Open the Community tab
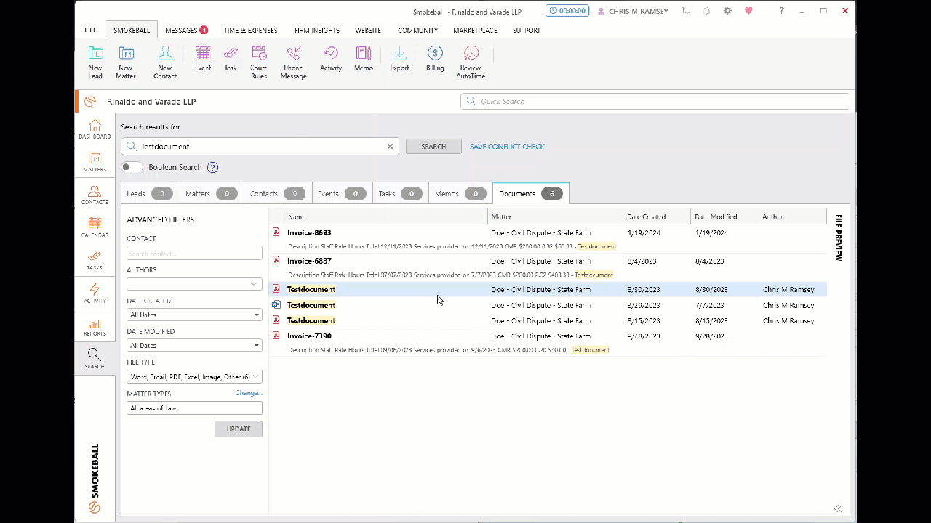 pyautogui.click(x=417, y=30)
